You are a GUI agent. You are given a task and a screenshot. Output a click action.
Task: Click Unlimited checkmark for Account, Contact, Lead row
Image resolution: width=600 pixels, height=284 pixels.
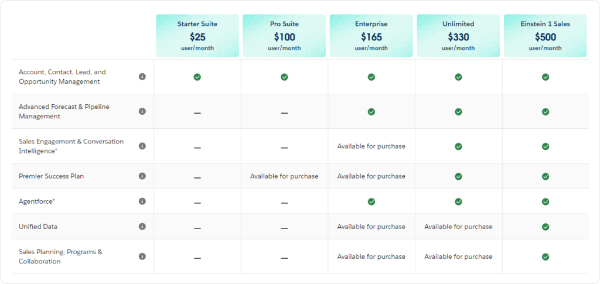coord(458,77)
